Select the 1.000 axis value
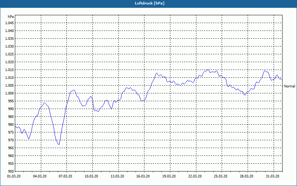297x186 pixels. [x=10, y=93]
